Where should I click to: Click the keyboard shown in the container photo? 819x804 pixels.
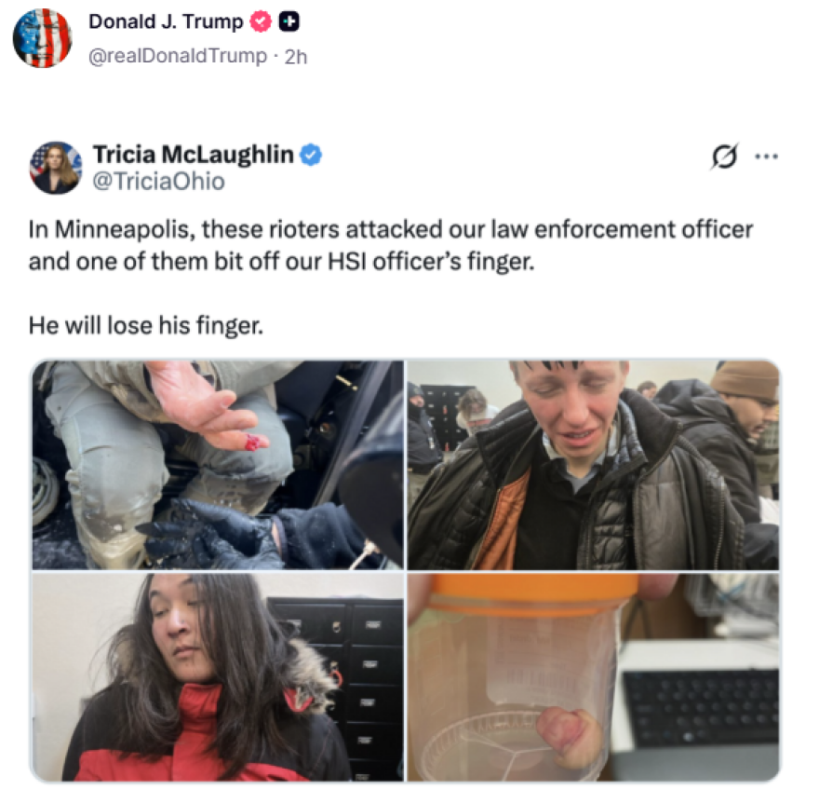coord(700,707)
